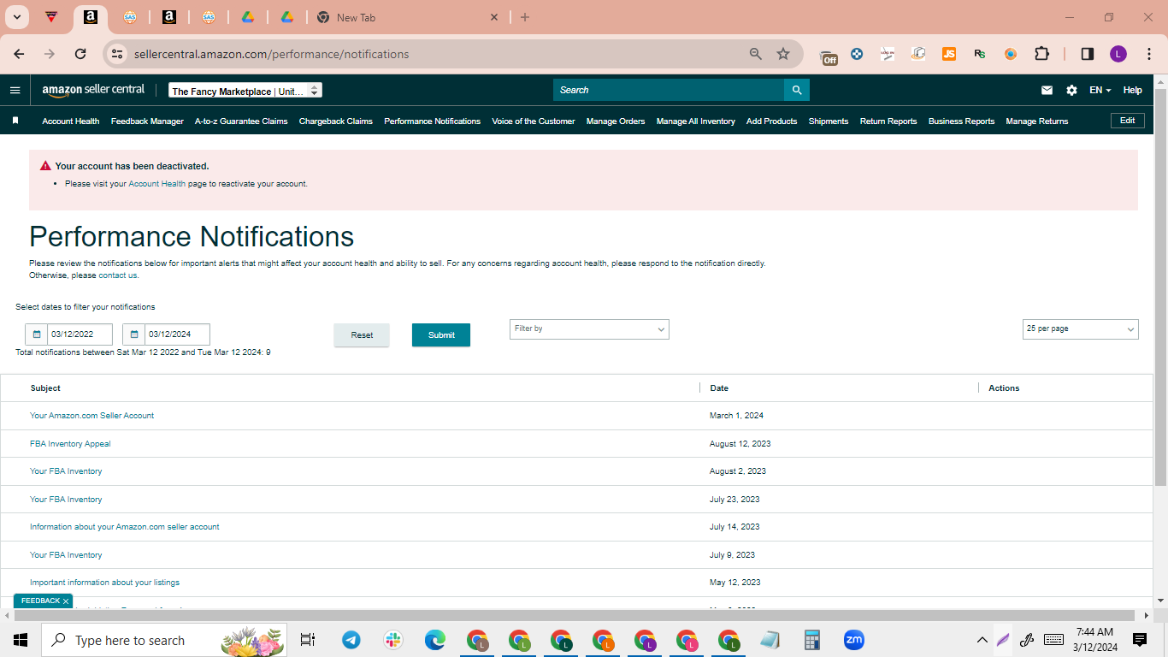
Task: Open Manage All Inventory
Action: (x=696, y=121)
